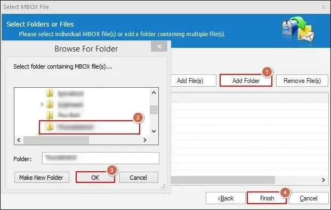The image size is (331, 210).
Task: Click the Folder name input field
Action: (101, 158)
